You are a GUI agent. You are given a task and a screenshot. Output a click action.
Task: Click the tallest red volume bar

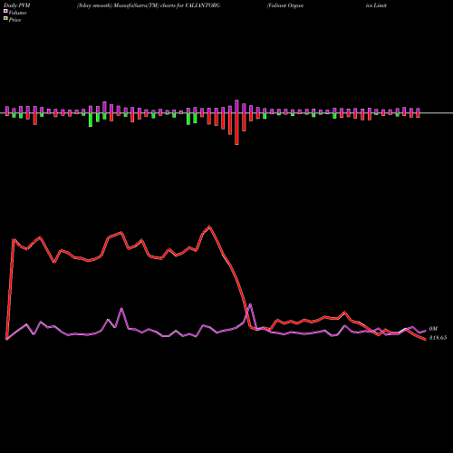tap(236, 129)
